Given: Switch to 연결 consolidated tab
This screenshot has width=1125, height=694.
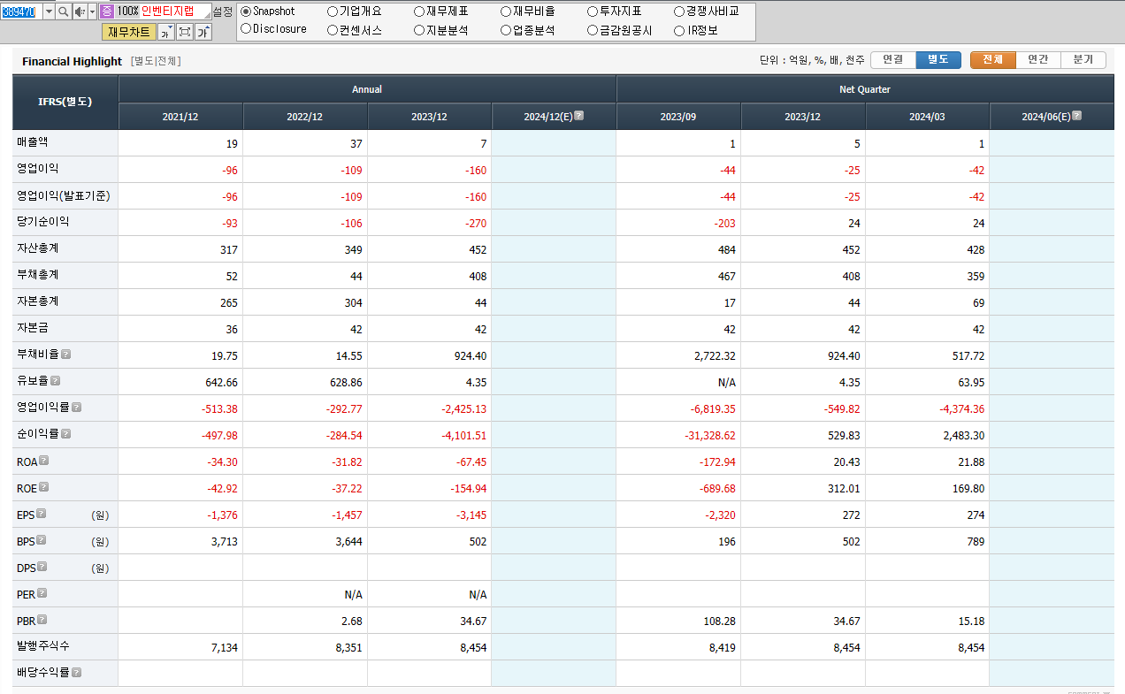Looking at the screenshot, I should point(892,60).
